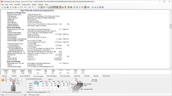Switch to the Wind Posts tab
This screenshot has height=96, width=172.
click(87, 76)
